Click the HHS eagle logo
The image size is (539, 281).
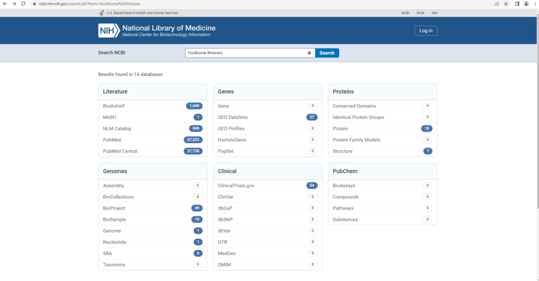coord(102,13)
